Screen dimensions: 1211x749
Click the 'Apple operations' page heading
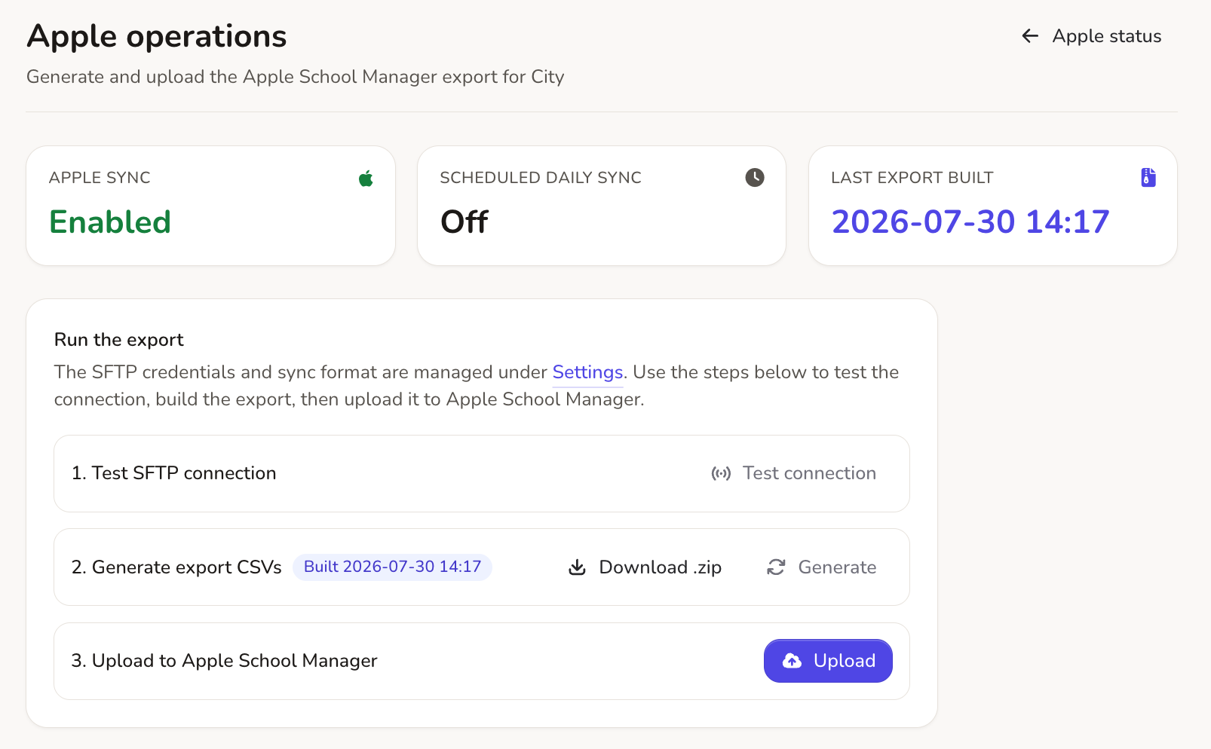point(157,36)
